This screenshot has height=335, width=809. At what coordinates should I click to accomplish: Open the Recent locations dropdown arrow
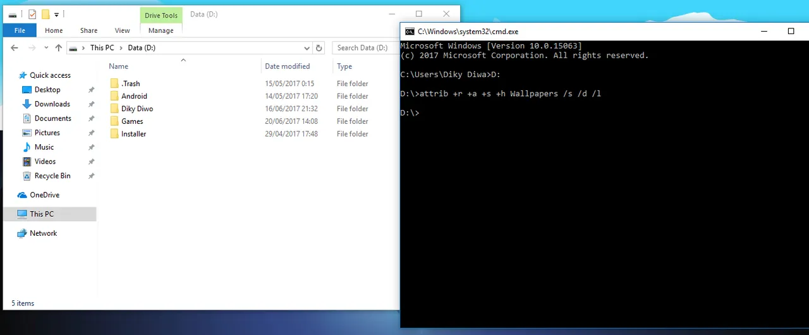tap(46, 48)
